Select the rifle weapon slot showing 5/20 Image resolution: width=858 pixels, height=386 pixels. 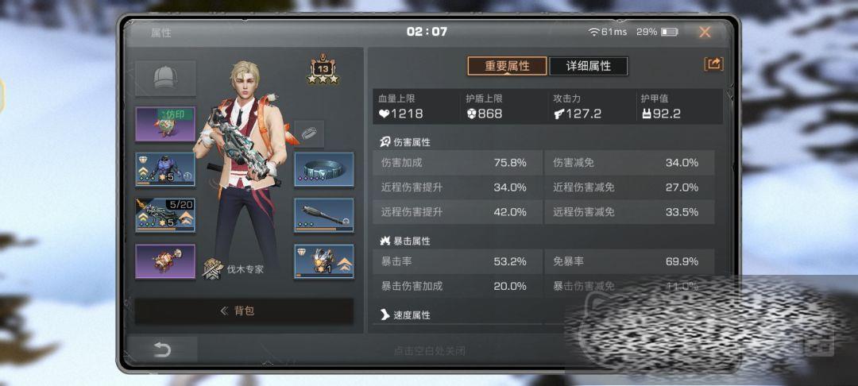(x=165, y=215)
